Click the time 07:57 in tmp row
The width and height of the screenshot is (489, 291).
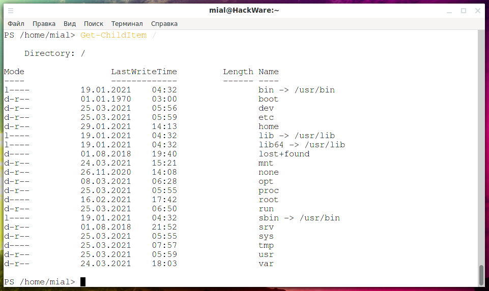click(x=164, y=245)
